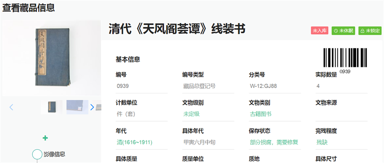This screenshot has width=384, height=163.
Task: Click the 件（套） counting unit value
Action: tap(126, 114)
